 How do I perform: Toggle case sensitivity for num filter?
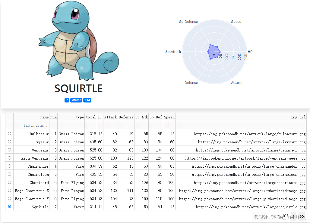click(52, 125)
